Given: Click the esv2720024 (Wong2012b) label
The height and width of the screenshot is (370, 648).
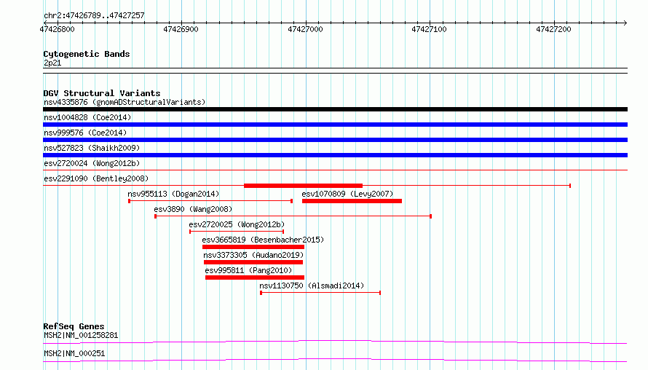Looking at the screenshot, I should tap(92, 163).
